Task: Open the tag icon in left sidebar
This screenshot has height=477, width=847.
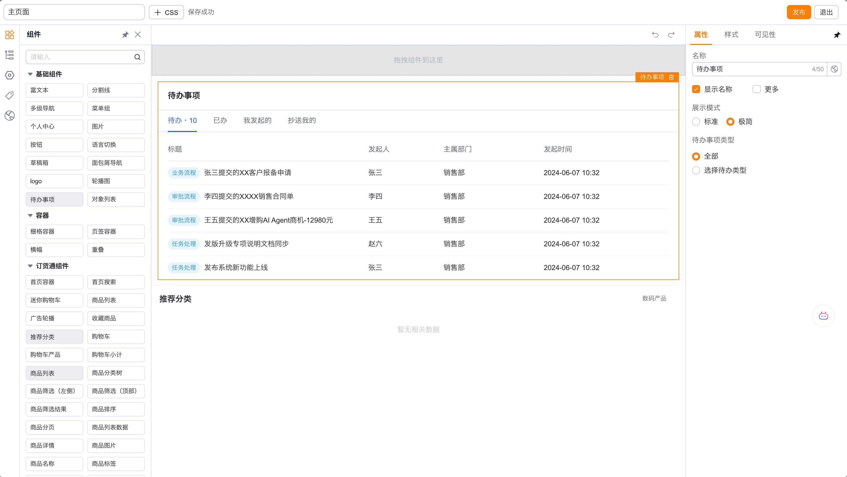Action: pos(10,95)
